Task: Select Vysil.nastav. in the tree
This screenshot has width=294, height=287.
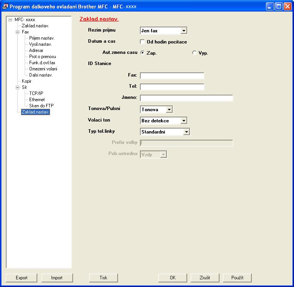Action: coord(40,44)
